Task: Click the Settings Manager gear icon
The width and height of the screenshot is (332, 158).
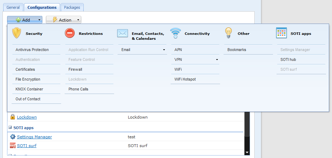Action: coord(13,137)
